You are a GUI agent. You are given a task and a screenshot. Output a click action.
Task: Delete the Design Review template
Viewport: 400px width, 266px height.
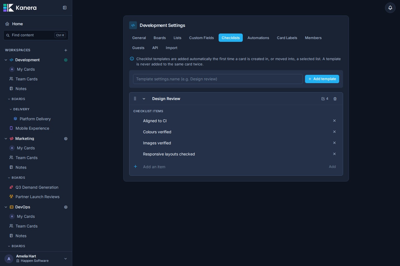tap(335, 99)
